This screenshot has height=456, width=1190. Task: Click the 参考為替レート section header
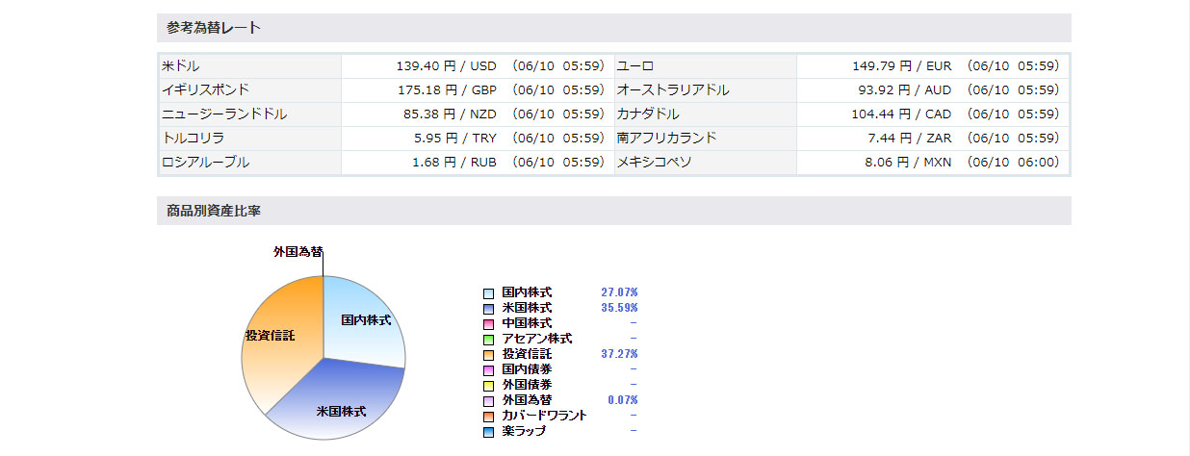click(213, 28)
